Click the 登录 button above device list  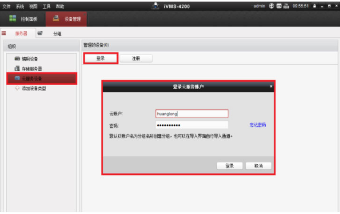(101, 58)
